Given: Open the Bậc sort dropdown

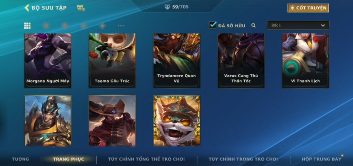Looking at the screenshot, I should click(x=298, y=25).
